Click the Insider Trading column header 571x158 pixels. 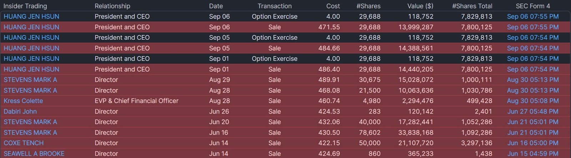(x=25, y=6)
